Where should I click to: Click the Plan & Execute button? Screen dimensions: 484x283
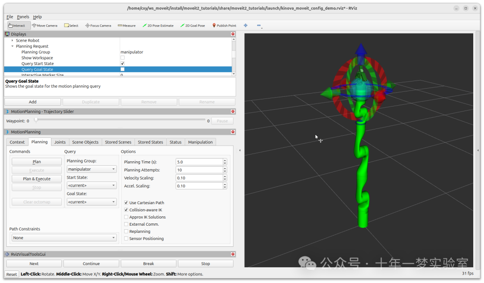pos(37,179)
